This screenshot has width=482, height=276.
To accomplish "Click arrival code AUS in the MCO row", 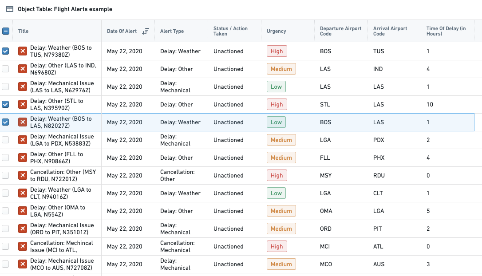I will (x=379, y=264).
